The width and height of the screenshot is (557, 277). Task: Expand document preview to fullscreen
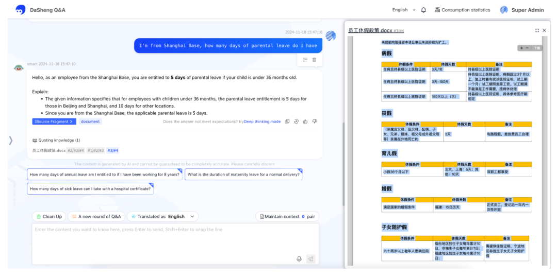click(537, 30)
